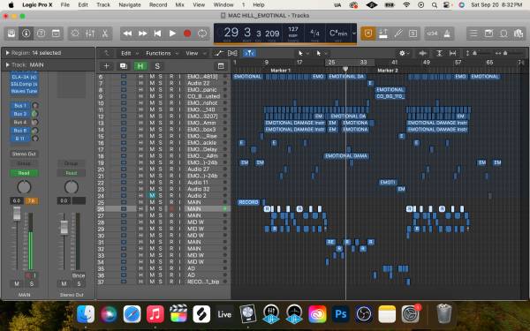Open the Record menu

pyautogui.click(x=158, y=4)
